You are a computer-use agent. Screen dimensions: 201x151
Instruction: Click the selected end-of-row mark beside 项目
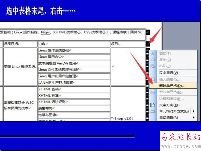148,44
